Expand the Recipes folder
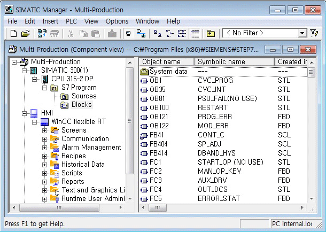This screenshot has width=326, height=232. point(44,156)
